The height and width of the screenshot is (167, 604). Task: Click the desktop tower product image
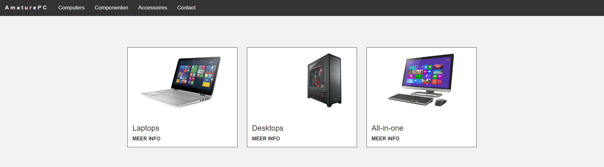point(324,80)
